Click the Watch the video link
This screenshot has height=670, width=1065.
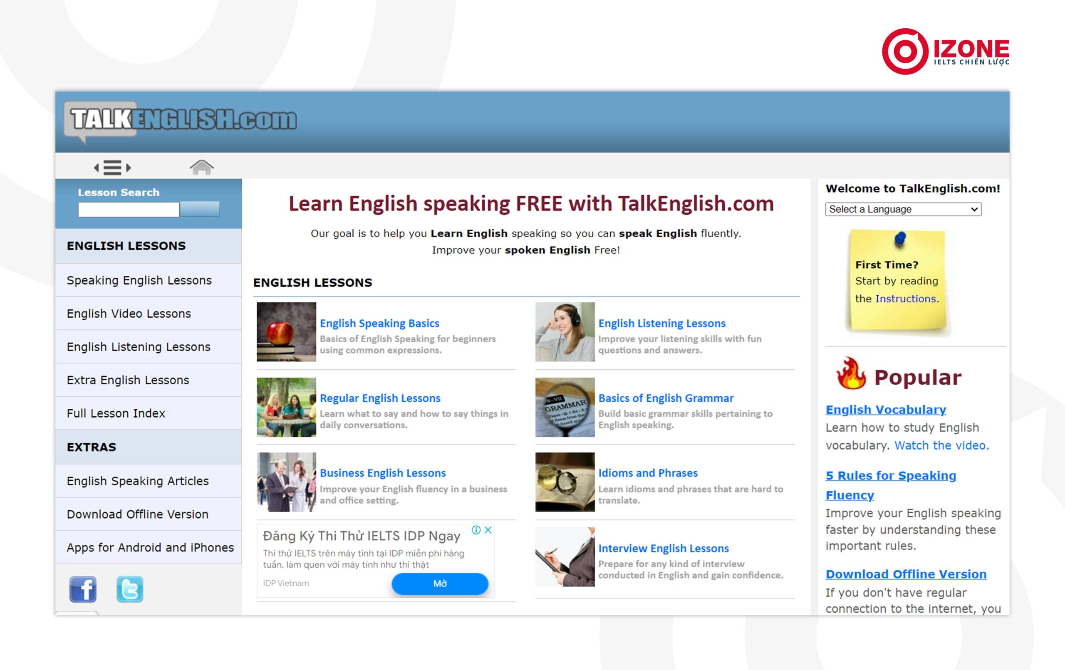941,445
